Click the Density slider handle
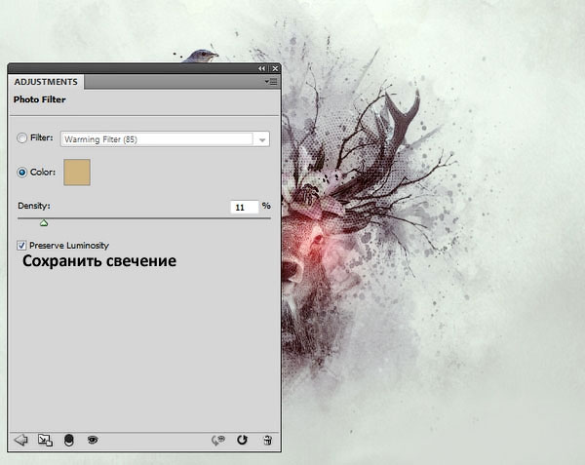The height and width of the screenshot is (465, 585). pos(44,223)
